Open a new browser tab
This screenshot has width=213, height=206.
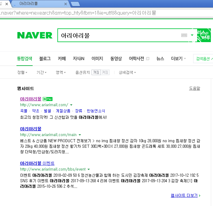(75, 4)
